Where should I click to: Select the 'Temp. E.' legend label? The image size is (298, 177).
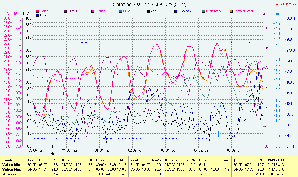pyautogui.click(x=46, y=11)
